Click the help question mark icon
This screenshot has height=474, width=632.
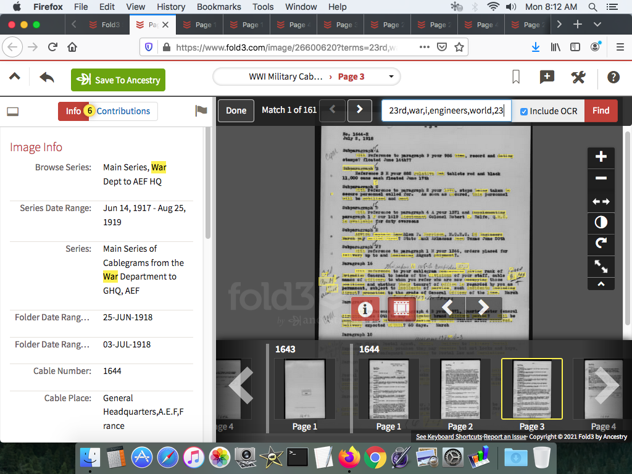(x=613, y=77)
